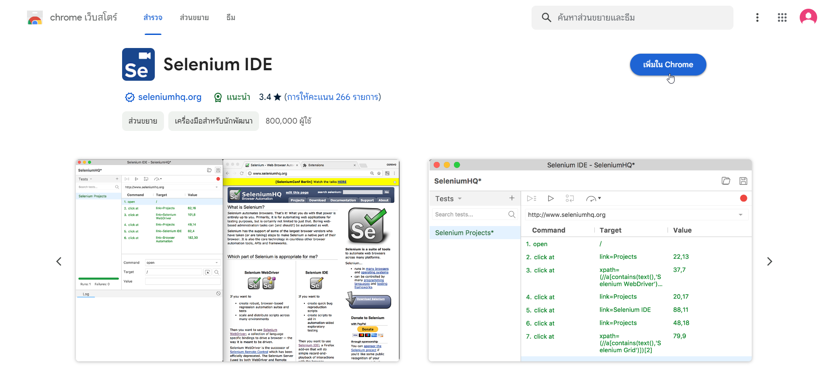
Task: Click value 48,18 cell
Action: [x=681, y=323]
